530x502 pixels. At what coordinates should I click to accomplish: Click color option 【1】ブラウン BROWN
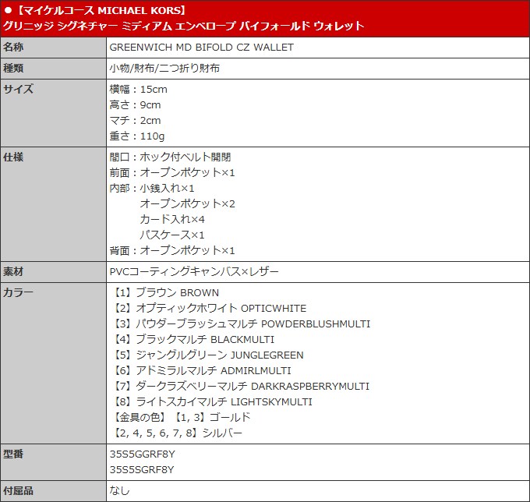coord(166,292)
